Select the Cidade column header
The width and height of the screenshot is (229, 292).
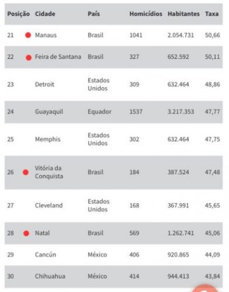pos(45,14)
